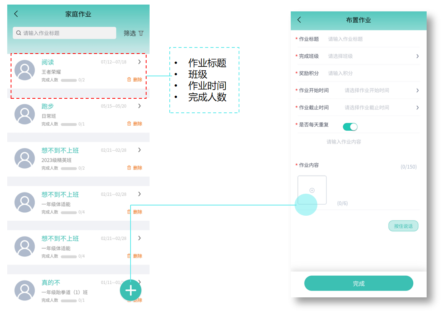Open the 作业开始时间 picker

coord(417,90)
